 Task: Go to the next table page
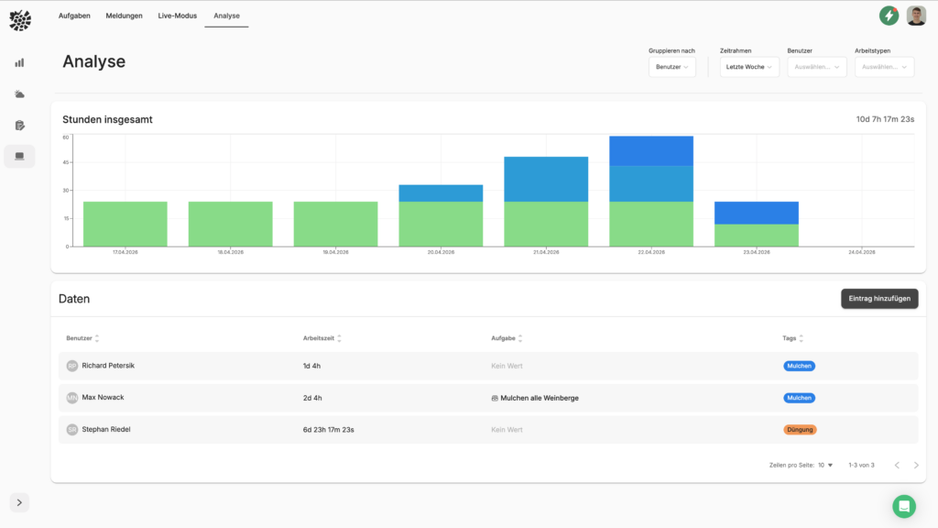pos(916,466)
